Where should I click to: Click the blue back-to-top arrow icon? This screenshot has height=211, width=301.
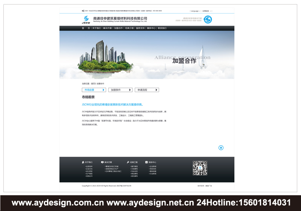coord(221,148)
